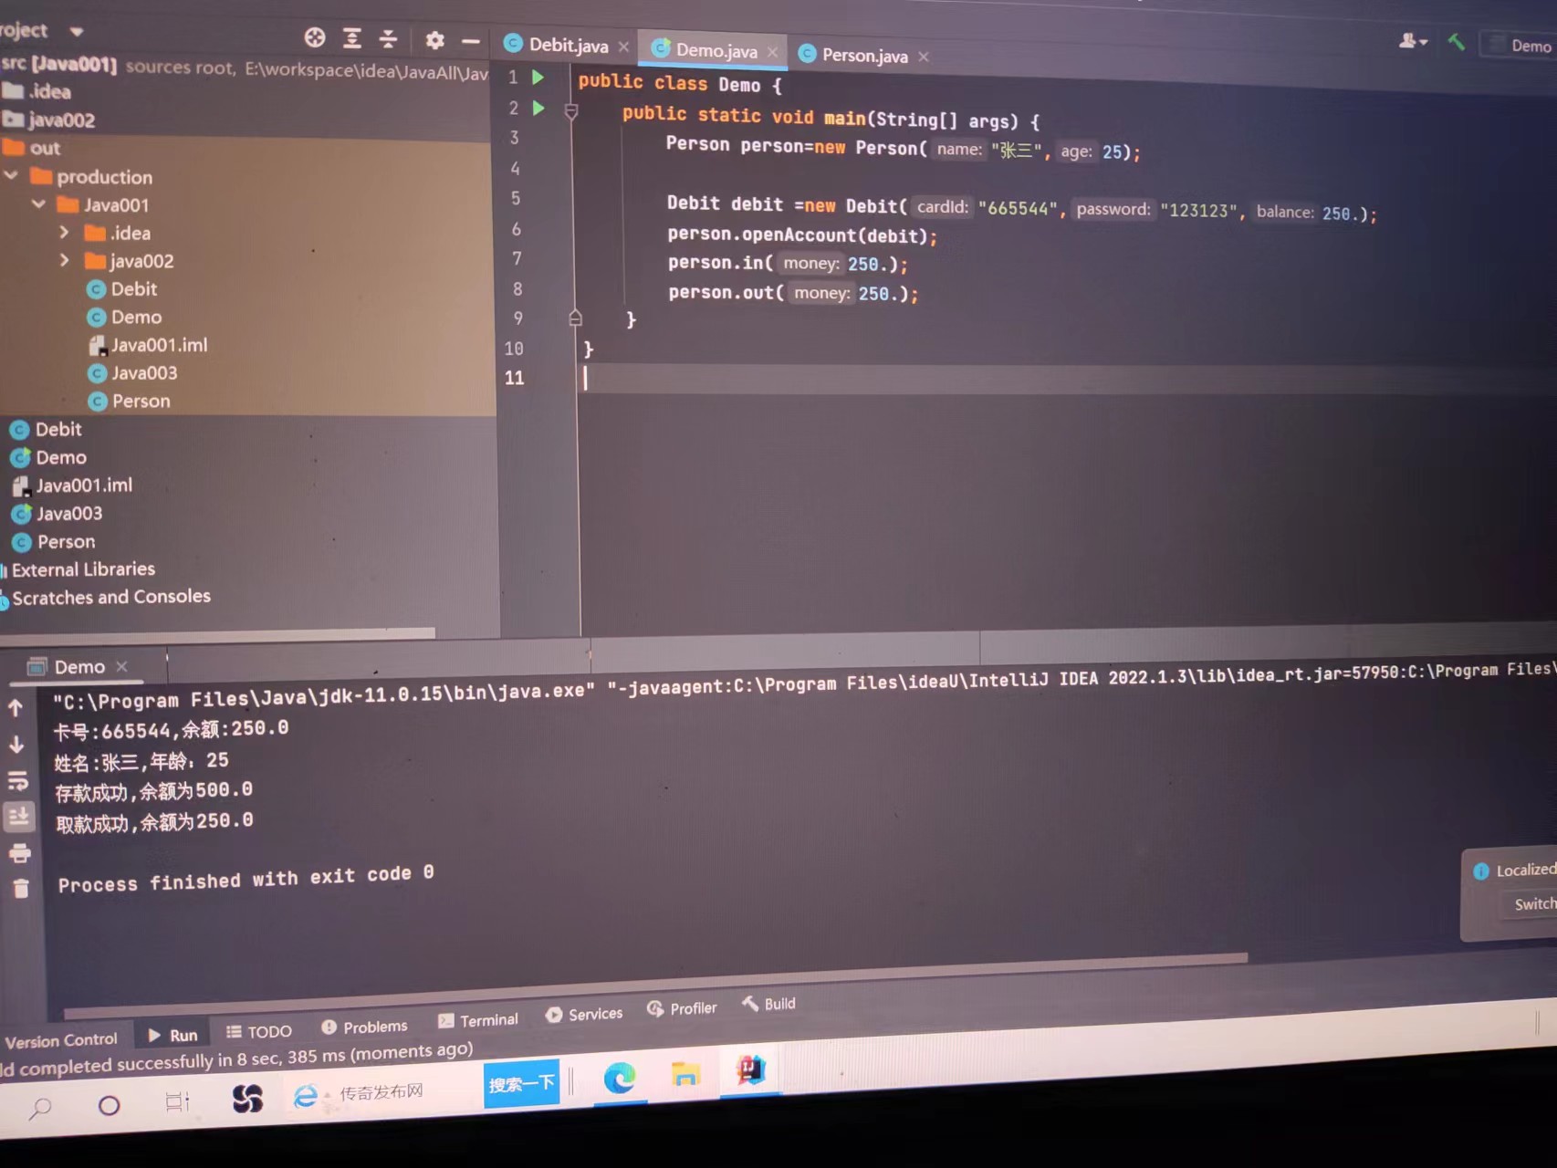1557x1168 pixels.
Task: Click the taskbar search field 传奇发布网
Action: coord(381,1091)
